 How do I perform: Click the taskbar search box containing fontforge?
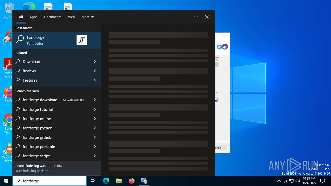[x=50, y=181]
